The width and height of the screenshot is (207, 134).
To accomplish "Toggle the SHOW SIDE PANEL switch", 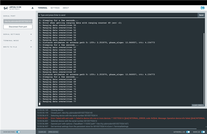I will click(x=18, y=132).
